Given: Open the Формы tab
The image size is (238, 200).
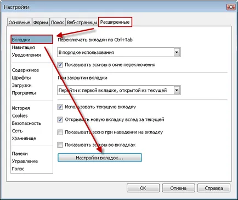Looking at the screenshot, I should (x=41, y=23).
